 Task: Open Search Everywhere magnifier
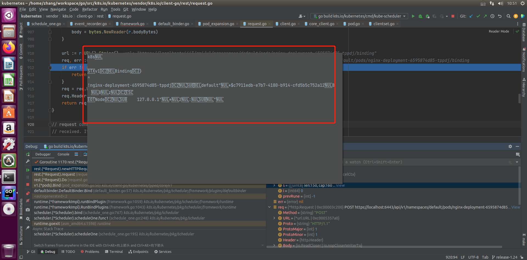point(508,16)
